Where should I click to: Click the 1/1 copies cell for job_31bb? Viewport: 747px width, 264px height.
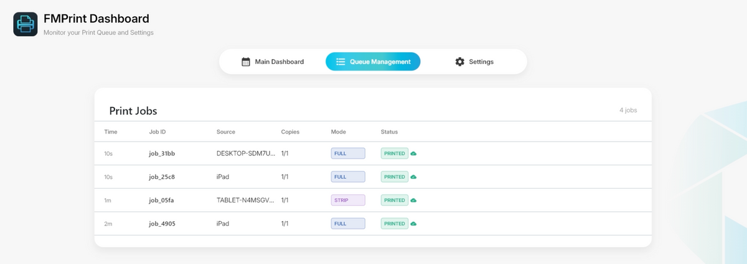point(285,153)
